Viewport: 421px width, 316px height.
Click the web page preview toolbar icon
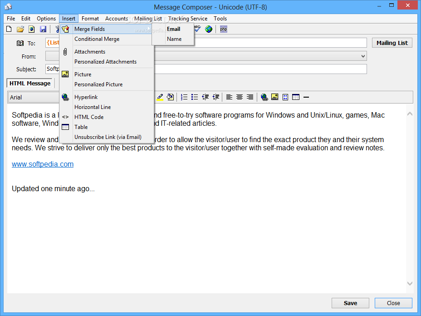click(x=32, y=29)
